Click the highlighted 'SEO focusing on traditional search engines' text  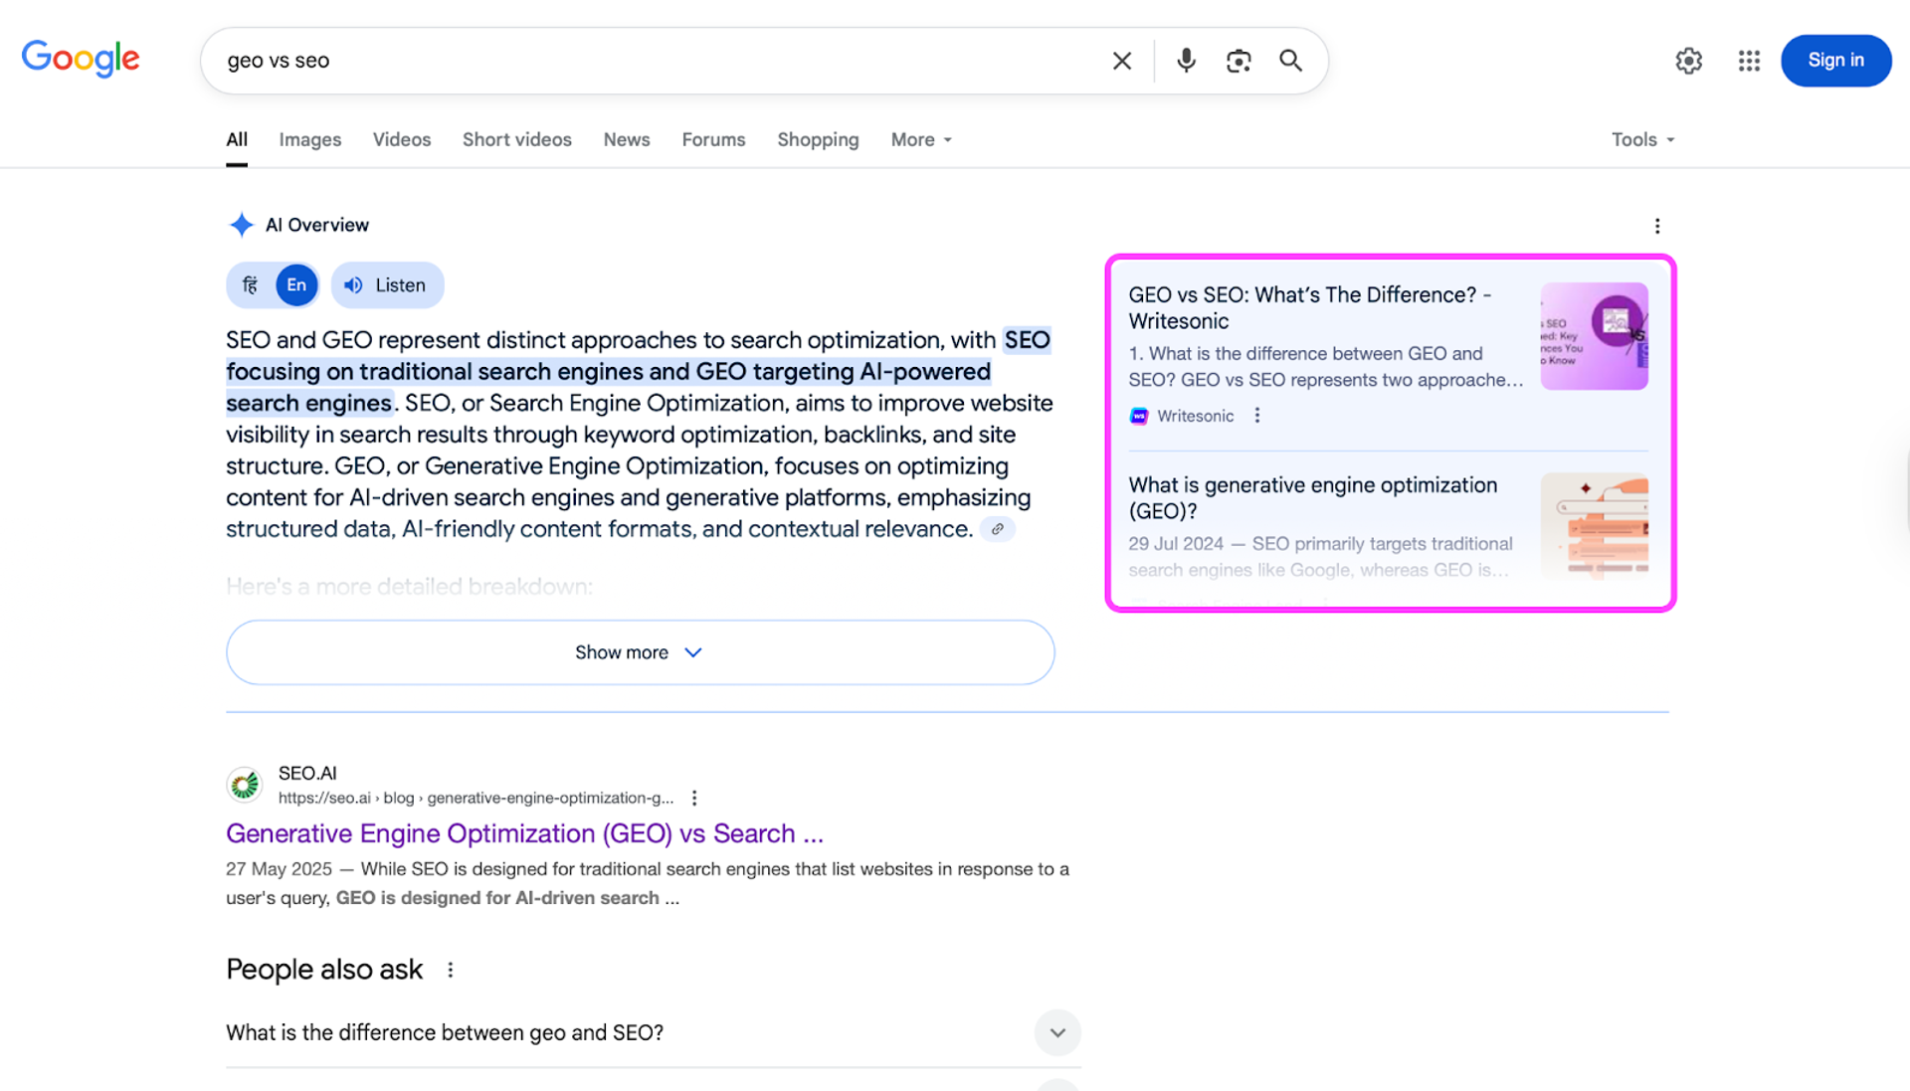tap(638, 371)
